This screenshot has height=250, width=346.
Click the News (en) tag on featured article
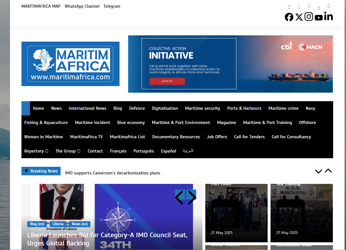point(80,224)
